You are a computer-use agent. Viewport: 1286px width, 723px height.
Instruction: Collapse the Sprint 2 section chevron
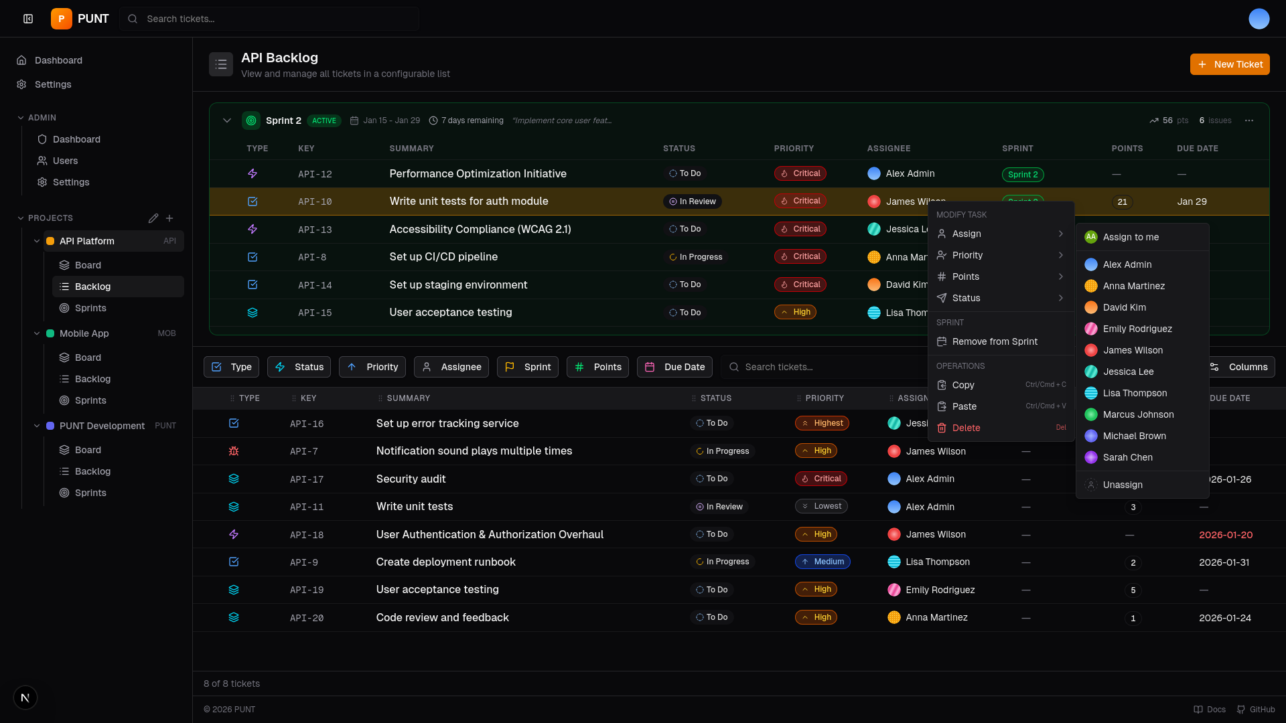[x=227, y=120]
